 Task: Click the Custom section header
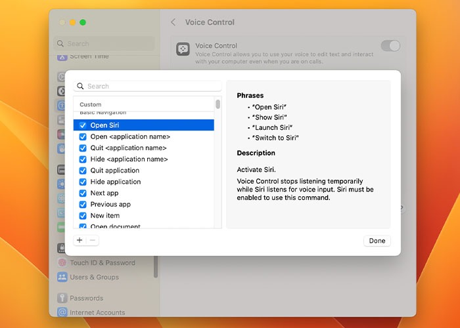pyautogui.click(x=91, y=104)
